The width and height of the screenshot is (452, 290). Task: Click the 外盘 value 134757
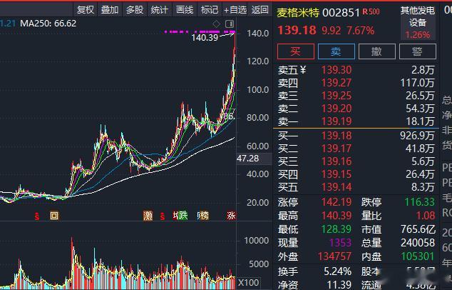[334, 256]
